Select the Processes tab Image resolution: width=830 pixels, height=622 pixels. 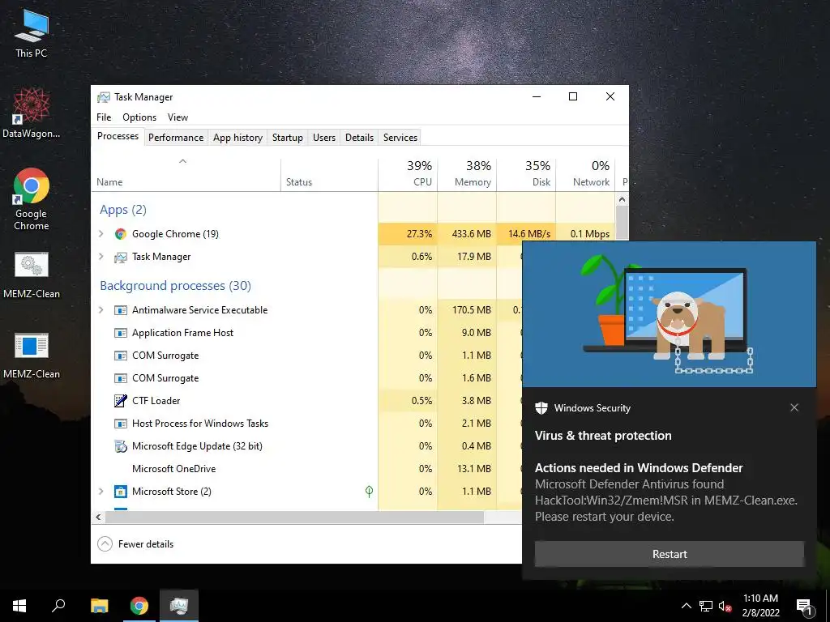click(x=118, y=136)
